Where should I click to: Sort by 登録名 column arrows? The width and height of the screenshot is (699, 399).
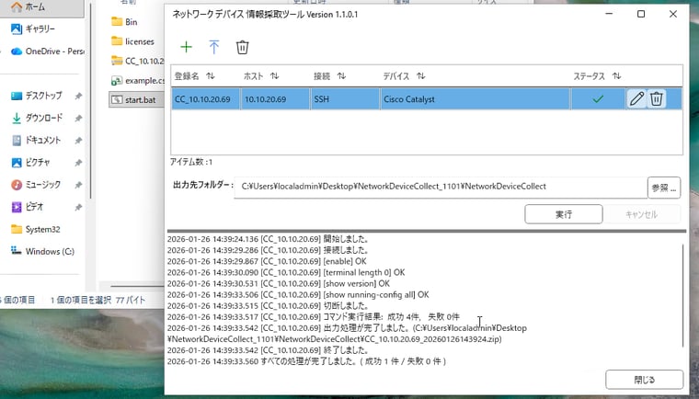point(211,76)
